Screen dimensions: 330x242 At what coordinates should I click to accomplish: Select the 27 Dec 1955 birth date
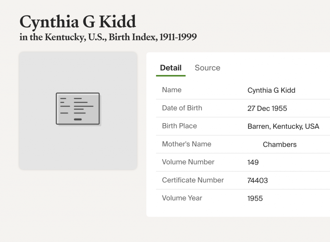coord(267,108)
